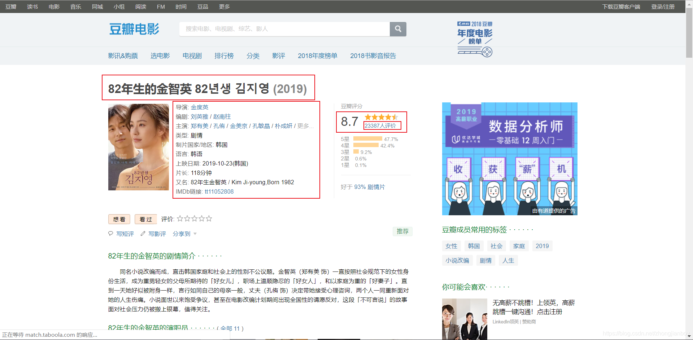
Task: Click the 推荐 button
Action: point(402,231)
